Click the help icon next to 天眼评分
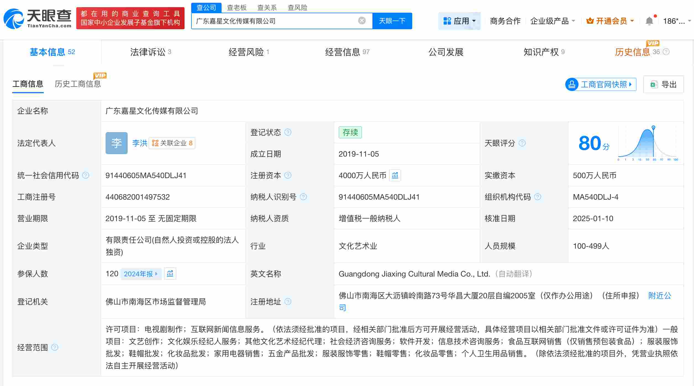 pyautogui.click(x=522, y=143)
